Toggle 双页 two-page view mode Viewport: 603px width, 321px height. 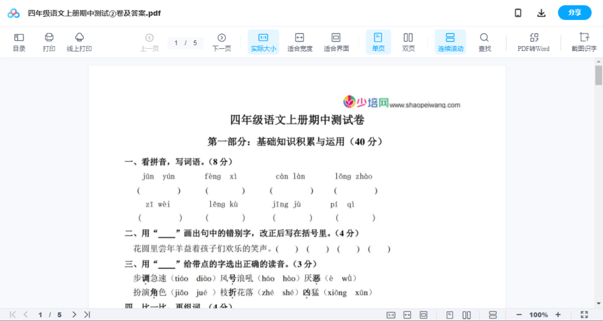(408, 42)
